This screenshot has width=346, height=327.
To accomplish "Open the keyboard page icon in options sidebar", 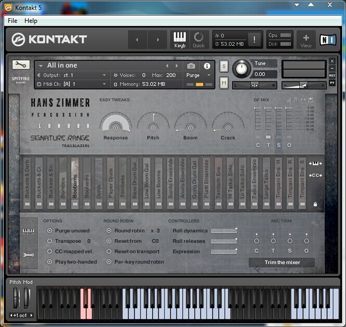I will tap(29, 231).
